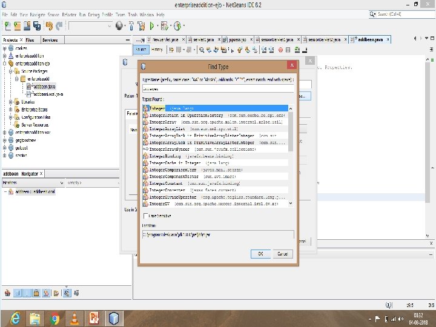Click the Source editor view button
This screenshot has height=327, width=436.
click(141, 50)
